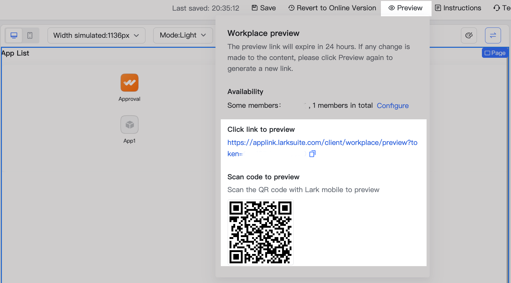Click the Workplace preview title
Screen dimensions: 511x283
(263, 33)
